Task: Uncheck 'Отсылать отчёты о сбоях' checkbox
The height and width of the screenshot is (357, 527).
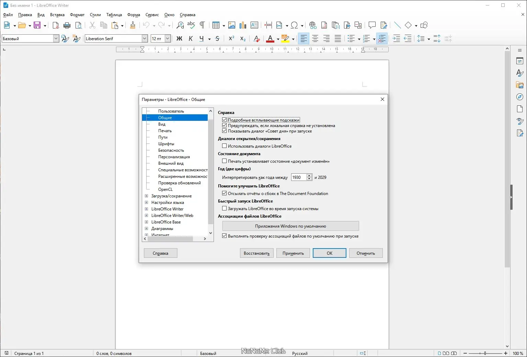Action: [225, 193]
